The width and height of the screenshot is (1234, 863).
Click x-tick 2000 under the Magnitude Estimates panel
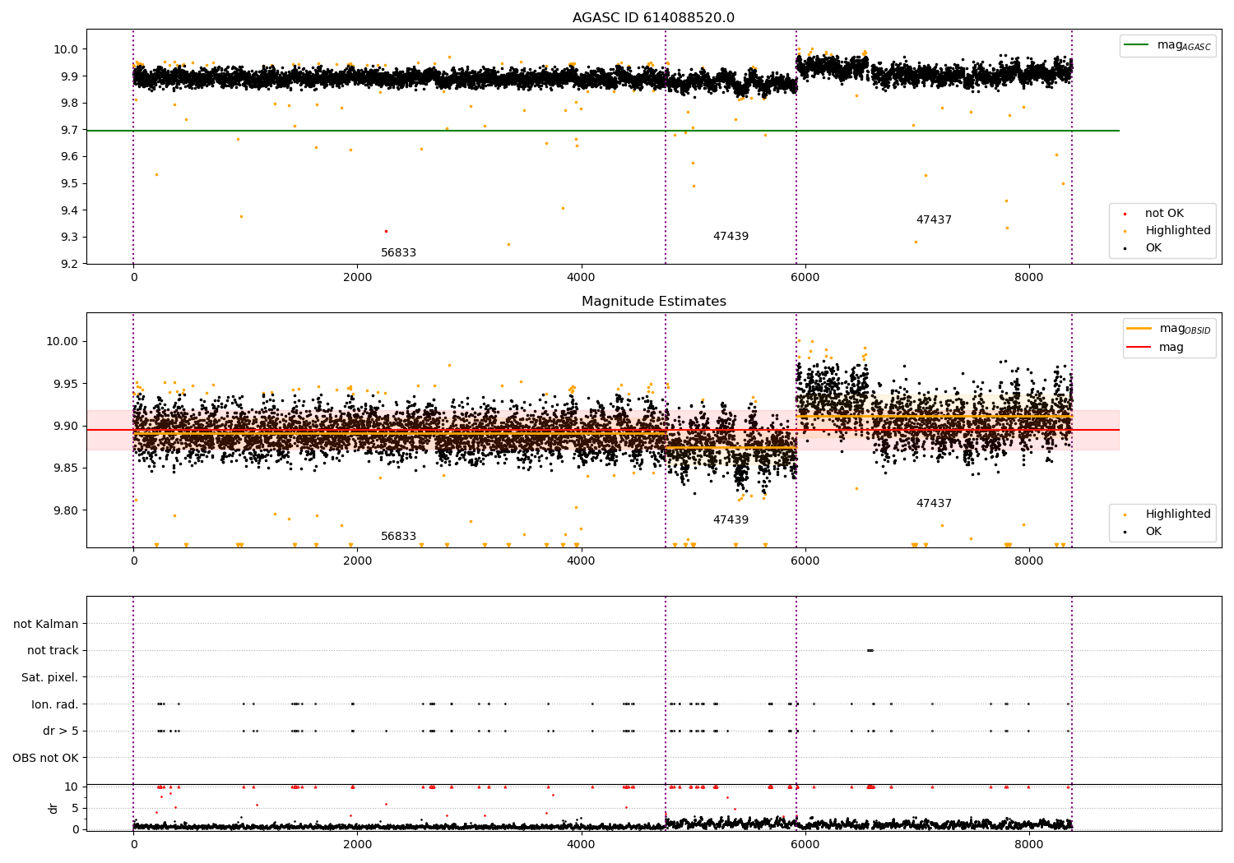(358, 561)
